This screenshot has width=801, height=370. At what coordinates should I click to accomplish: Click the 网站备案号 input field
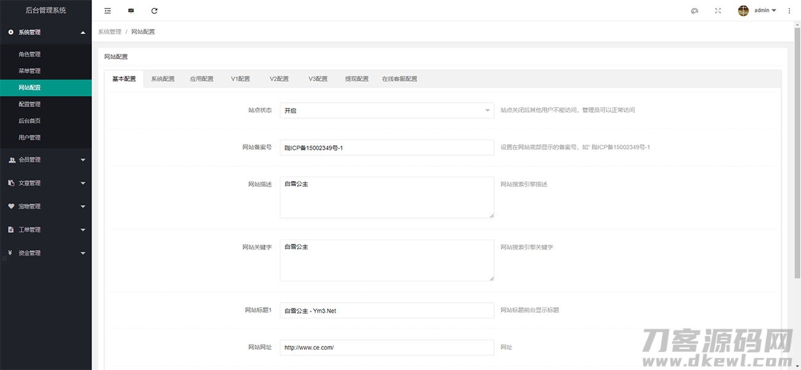tap(386, 148)
